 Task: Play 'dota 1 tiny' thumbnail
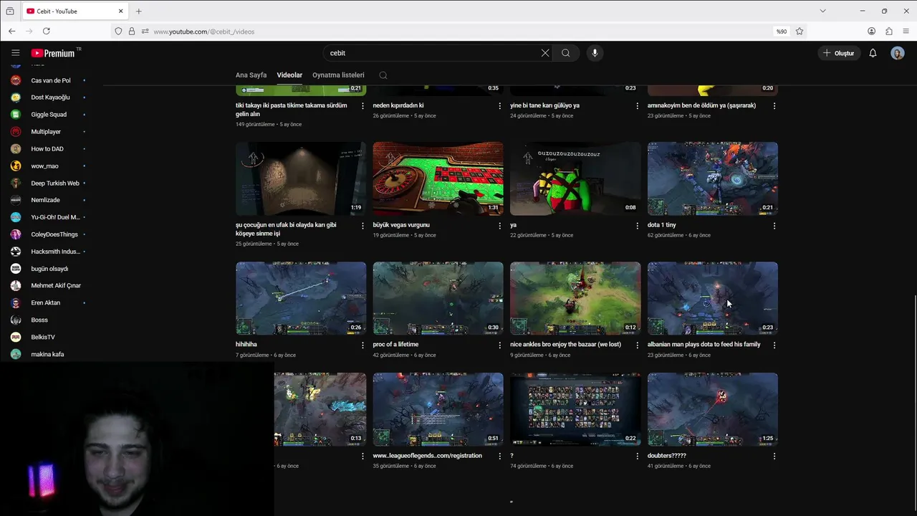point(713,178)
